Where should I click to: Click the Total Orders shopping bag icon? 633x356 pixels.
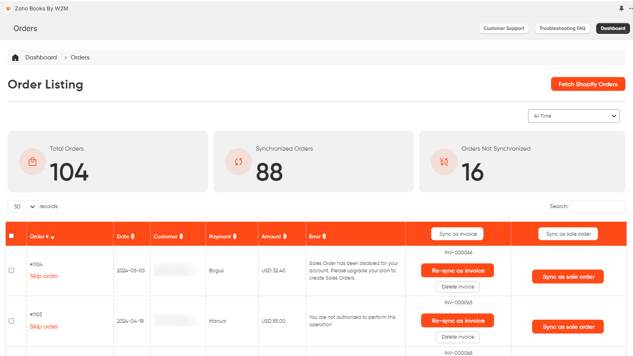pyautogui.click(x=32, y=162)
